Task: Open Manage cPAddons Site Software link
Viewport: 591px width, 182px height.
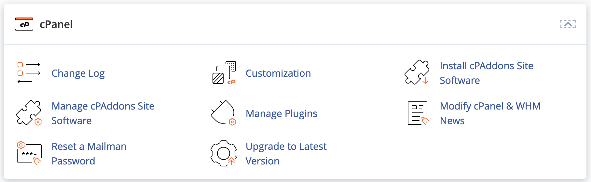Action: tap(103, 113)
